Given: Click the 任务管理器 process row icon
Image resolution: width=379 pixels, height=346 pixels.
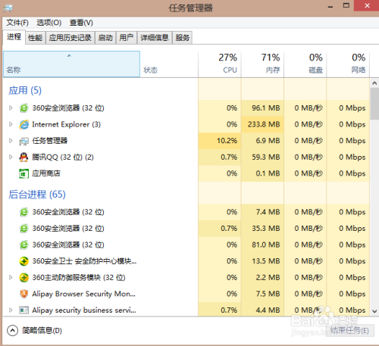Looking at the screenshot, I should click(x=24, y=141).
